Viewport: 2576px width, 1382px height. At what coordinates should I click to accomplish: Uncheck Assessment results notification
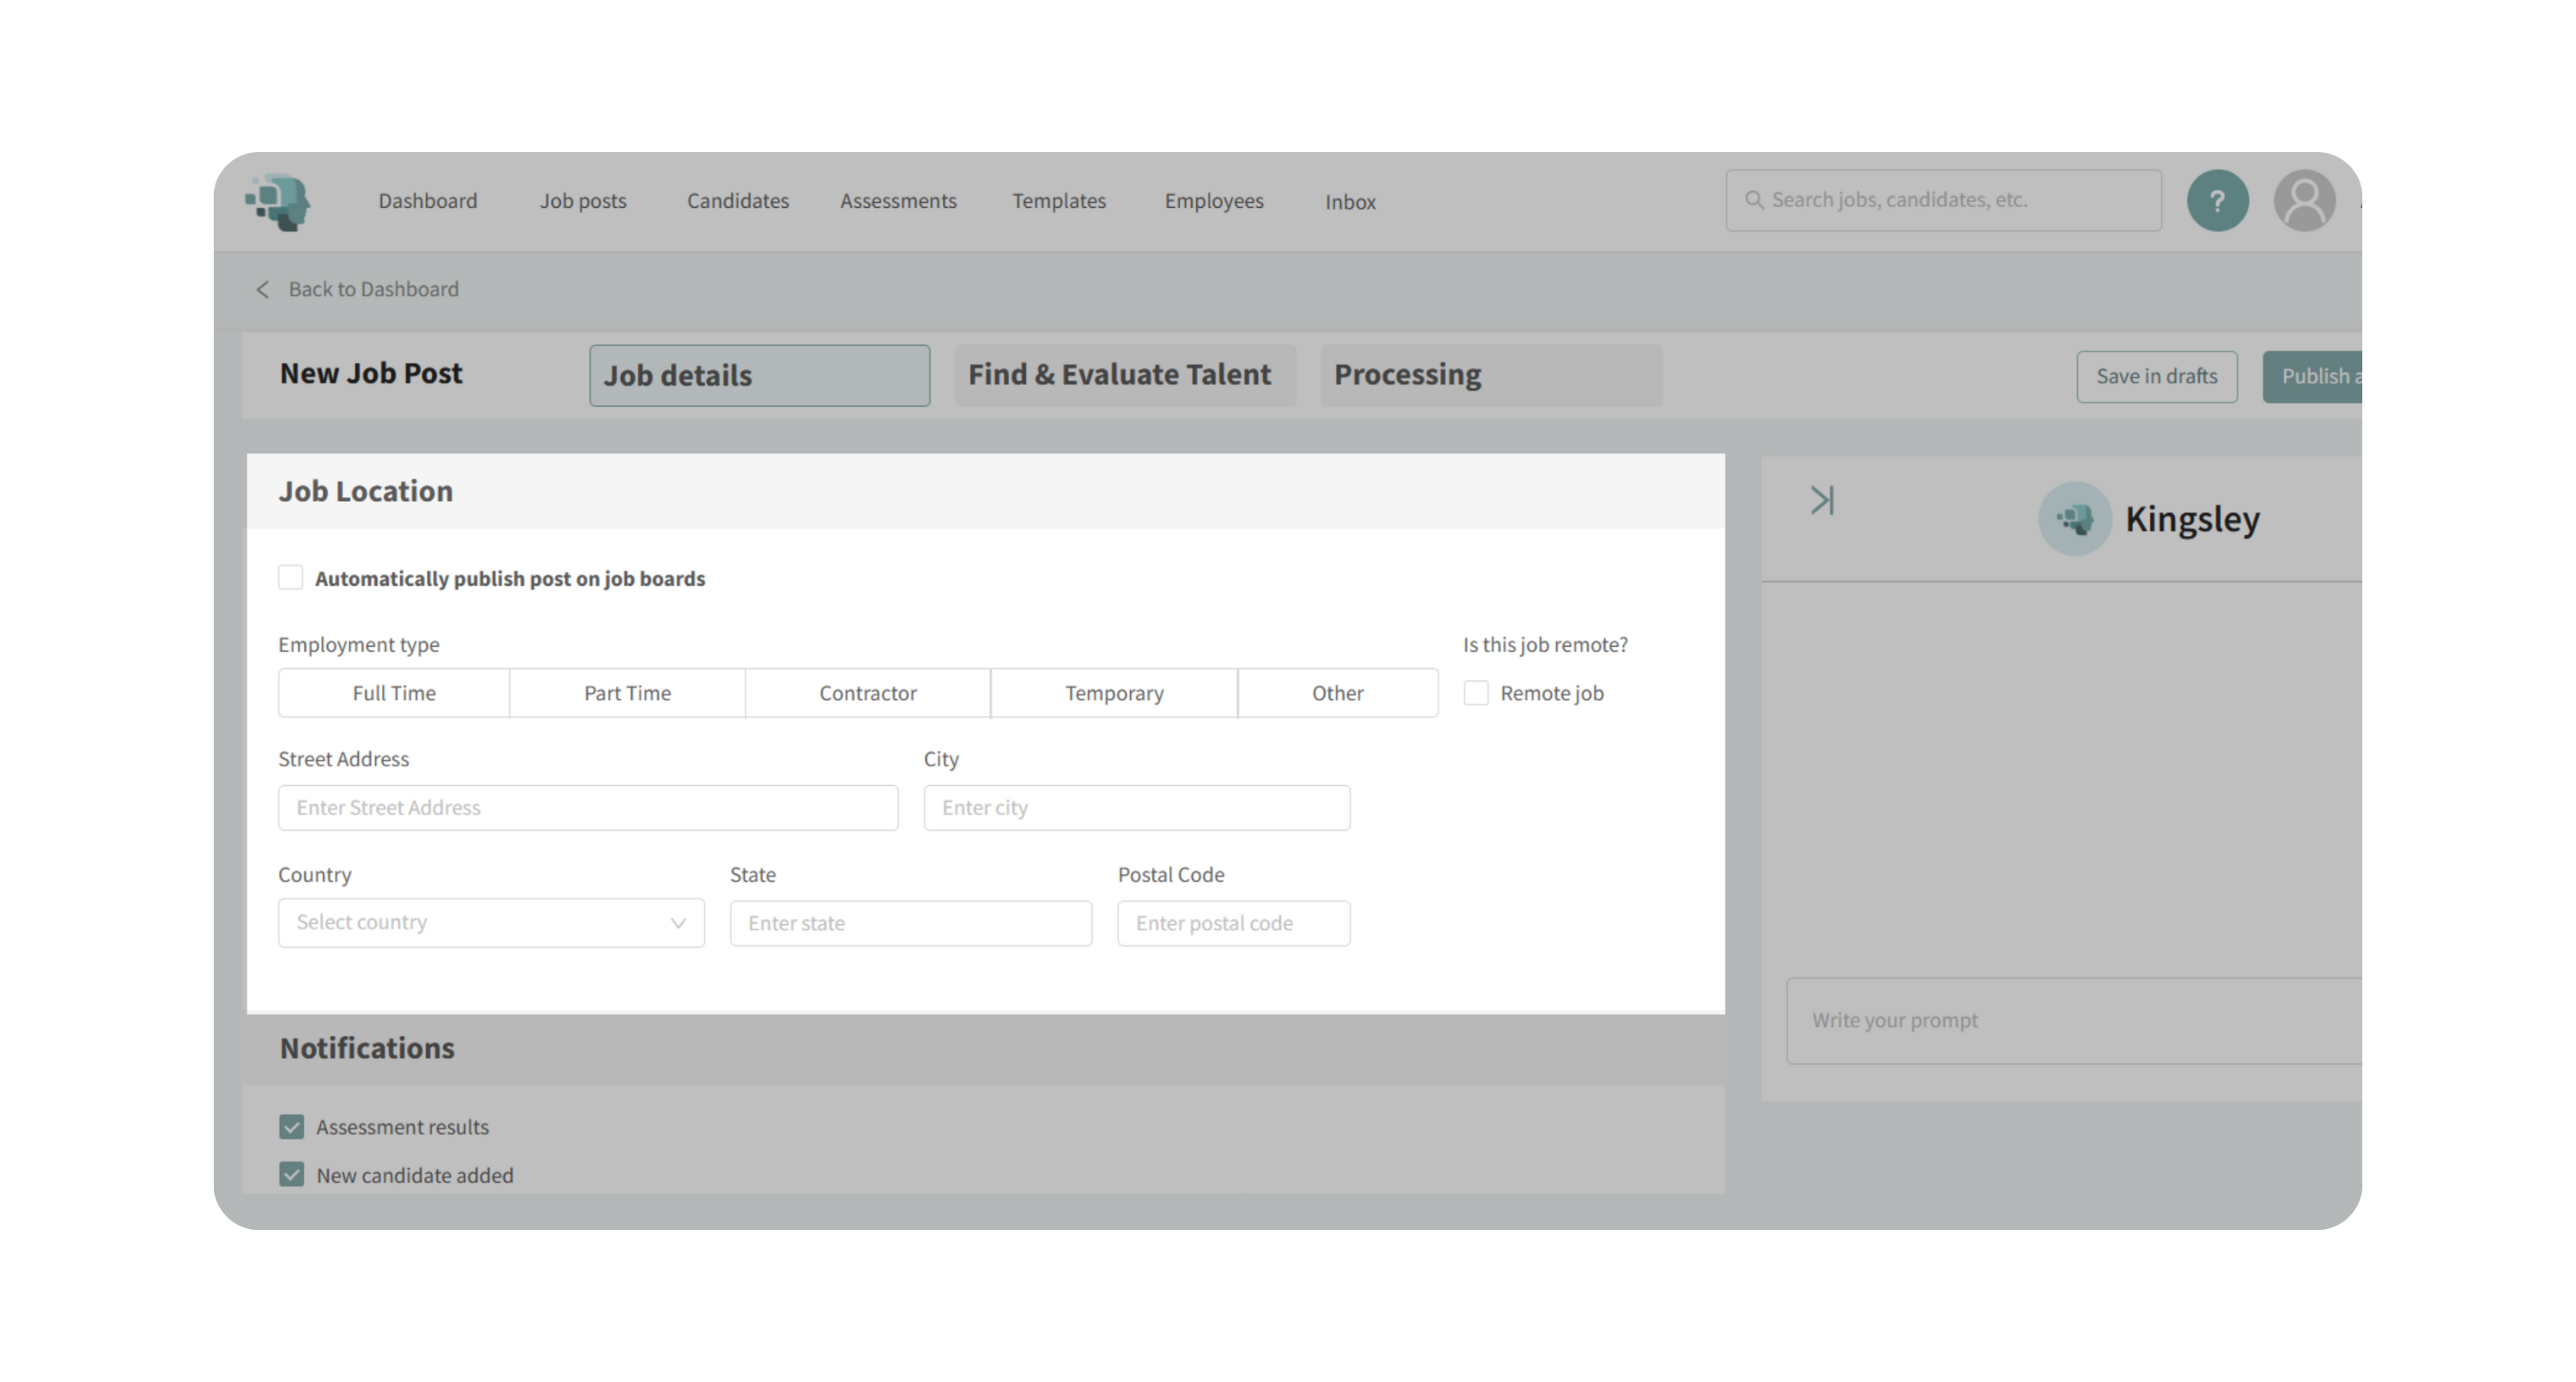[291, 1127]
